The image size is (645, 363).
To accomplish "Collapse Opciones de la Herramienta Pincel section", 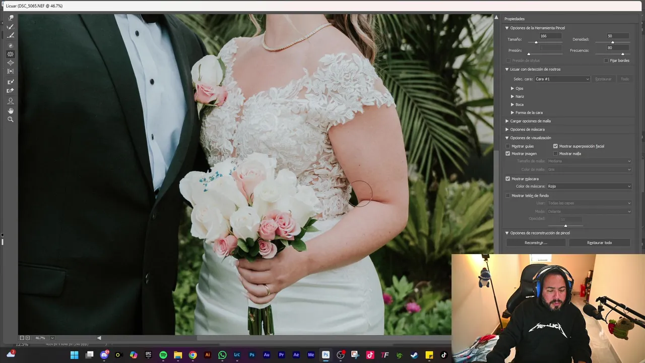I will coord(507,28).
